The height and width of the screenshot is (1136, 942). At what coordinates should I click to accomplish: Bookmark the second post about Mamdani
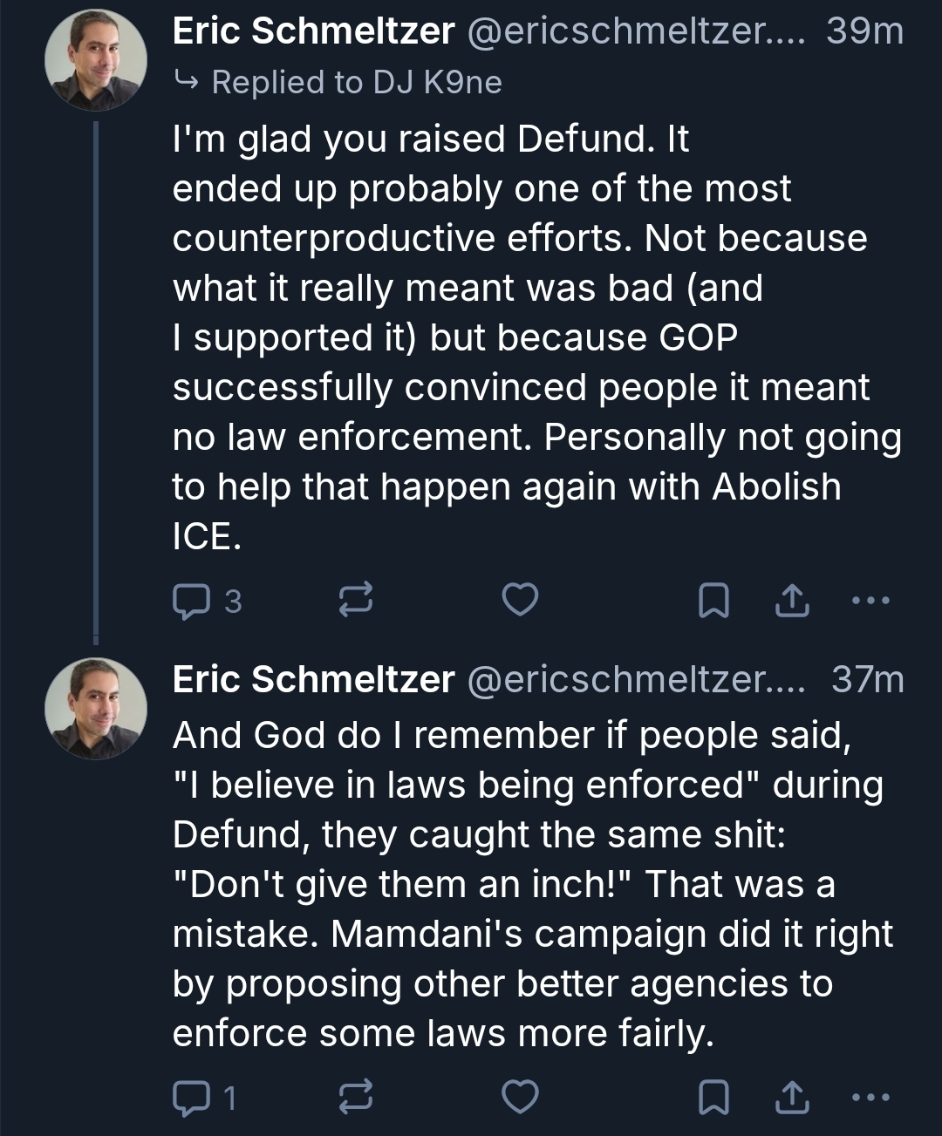tap(714, 1098)
